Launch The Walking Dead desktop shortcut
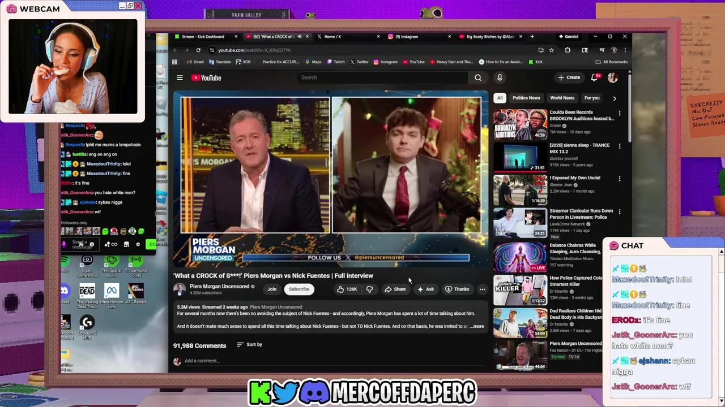 87,296
